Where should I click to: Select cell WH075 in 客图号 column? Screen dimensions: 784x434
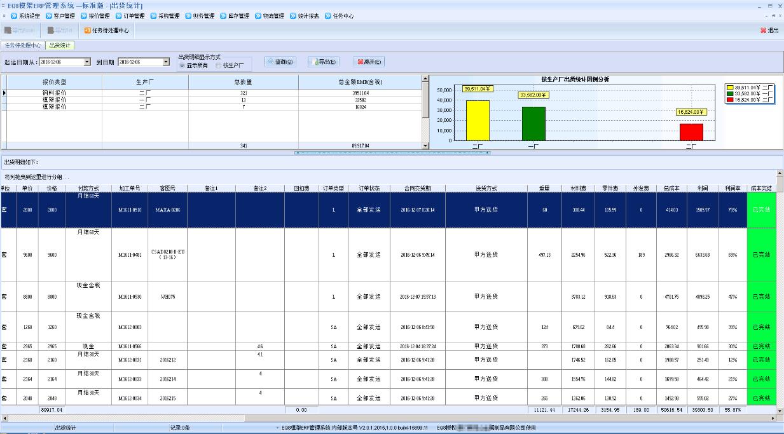(x=167, y=297)
